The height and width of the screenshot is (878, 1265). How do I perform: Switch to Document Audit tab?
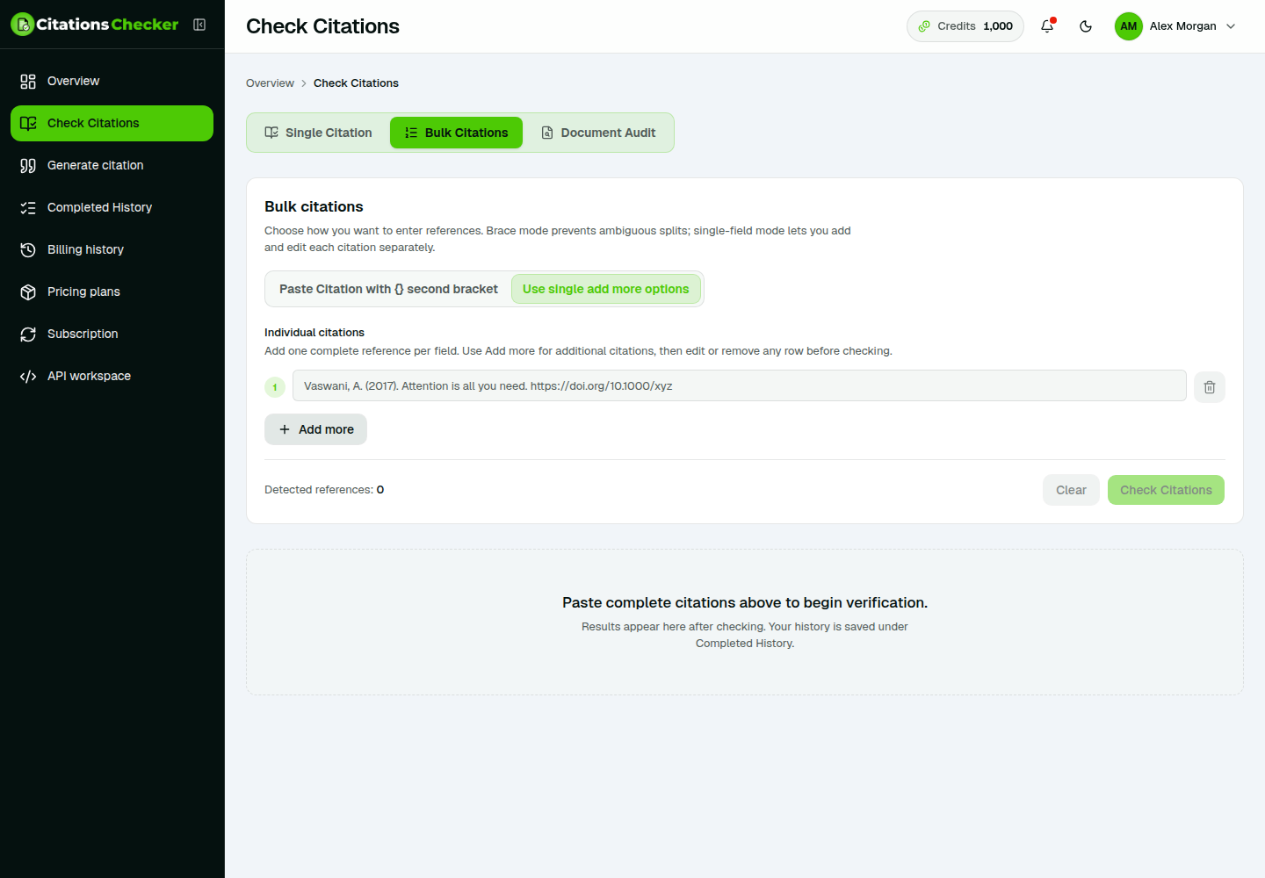click(x=598, y=133)
